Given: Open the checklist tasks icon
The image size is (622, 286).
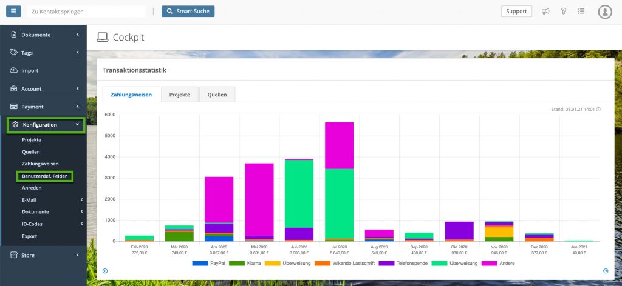Looking at the screenshot, I should click(581, 12).
